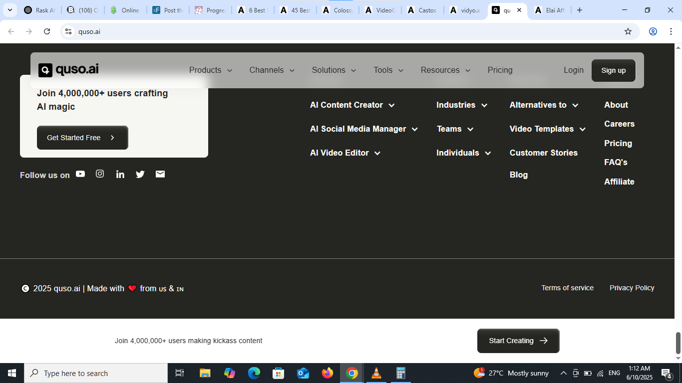
Task: Close the quso.ai tab
Action: click(519, 10)
